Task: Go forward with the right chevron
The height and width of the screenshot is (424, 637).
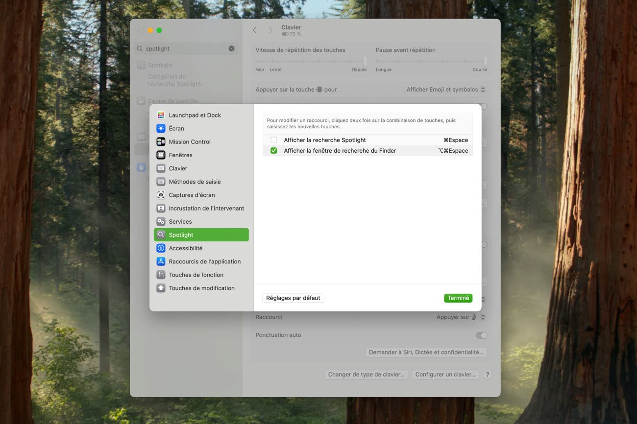Action: [270, 30]
